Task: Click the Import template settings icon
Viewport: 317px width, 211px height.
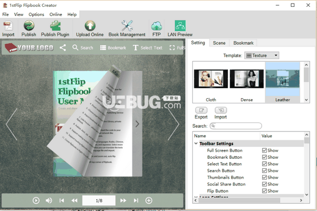Action: [221, 110]
